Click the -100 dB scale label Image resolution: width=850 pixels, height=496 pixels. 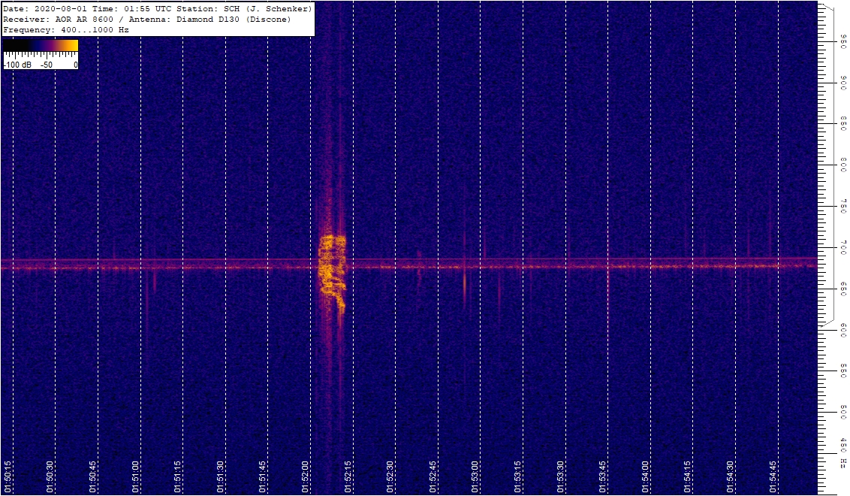[17, 65]
